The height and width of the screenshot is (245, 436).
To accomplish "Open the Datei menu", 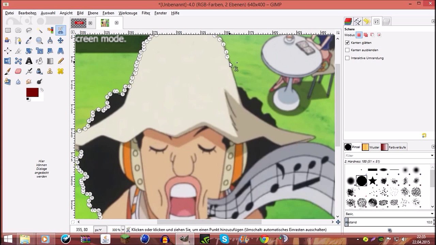I will 10,13.
